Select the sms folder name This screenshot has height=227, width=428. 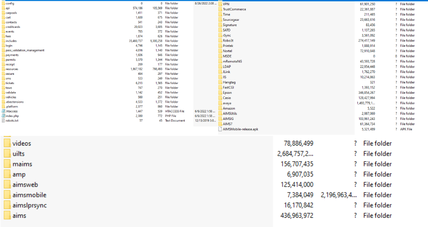[8, 78]
